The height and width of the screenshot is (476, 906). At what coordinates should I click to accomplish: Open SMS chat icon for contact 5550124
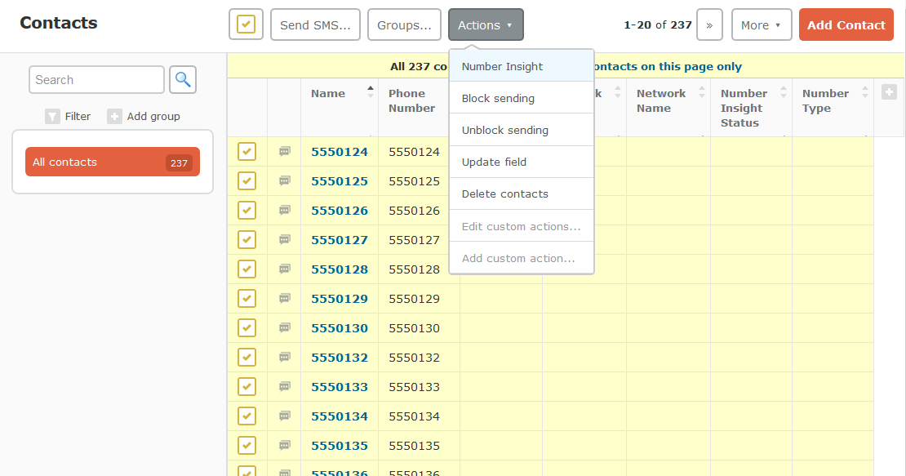coord(284,152)
